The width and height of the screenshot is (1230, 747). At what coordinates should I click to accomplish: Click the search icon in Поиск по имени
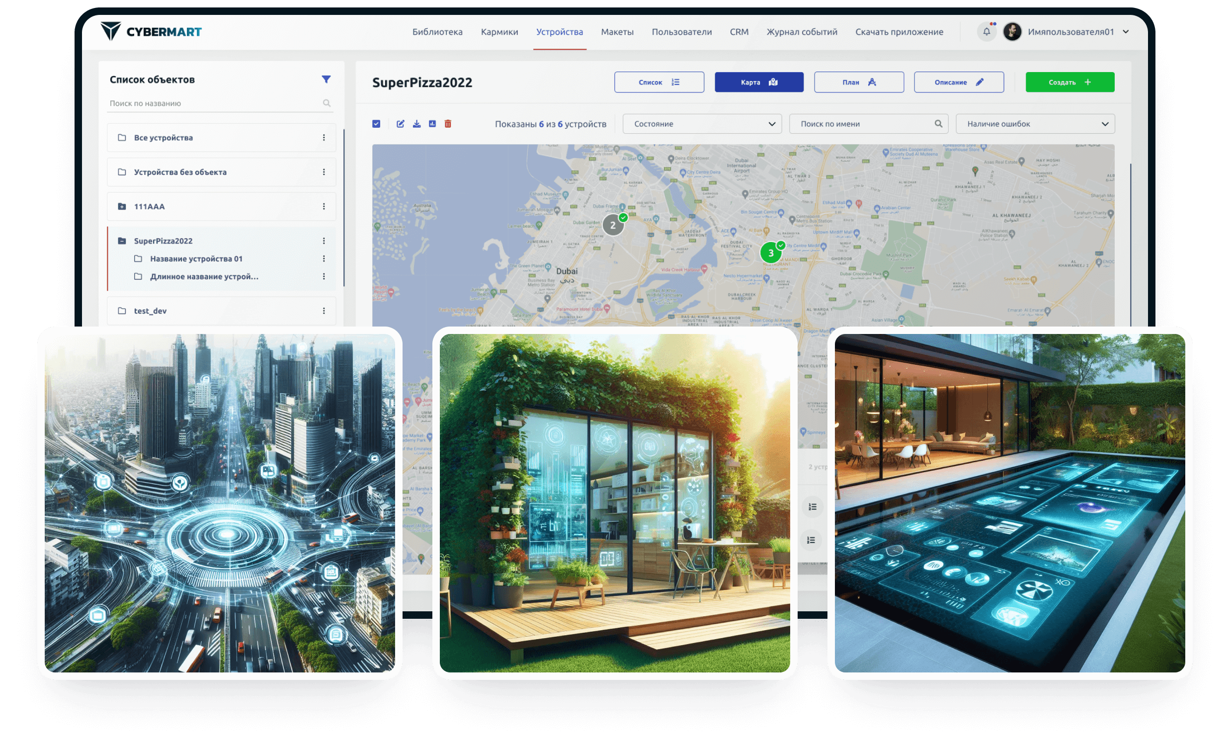click(938, 124)
